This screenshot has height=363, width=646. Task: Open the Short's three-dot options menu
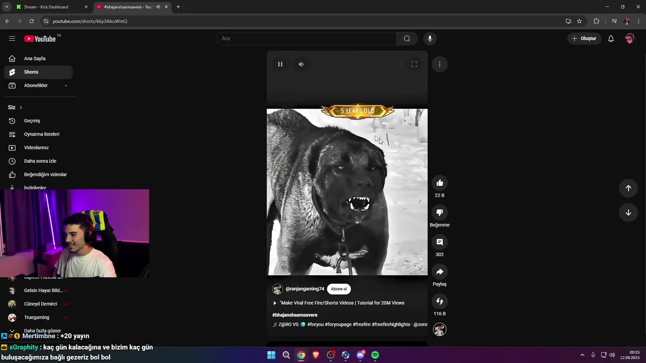click(440, 64)
